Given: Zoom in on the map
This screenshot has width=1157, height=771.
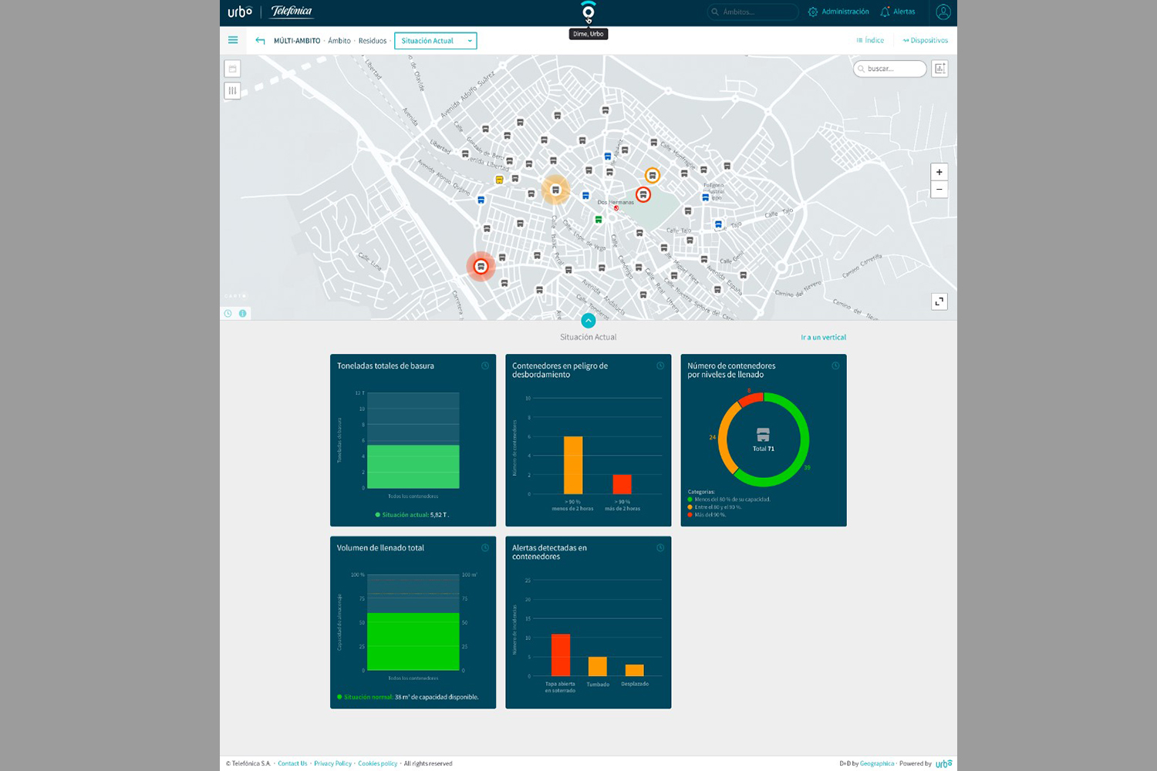Looking at the screenshot, I should click(939, 172).
